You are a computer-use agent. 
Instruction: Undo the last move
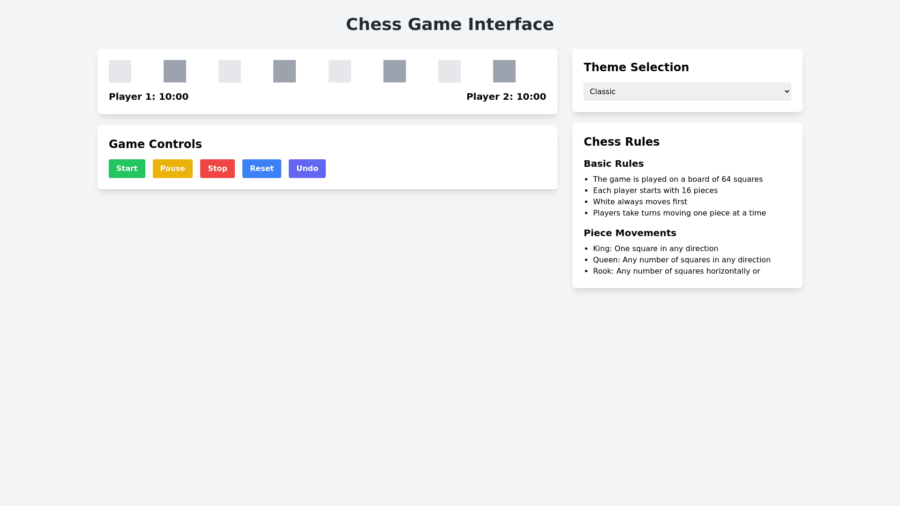point(307,169)
